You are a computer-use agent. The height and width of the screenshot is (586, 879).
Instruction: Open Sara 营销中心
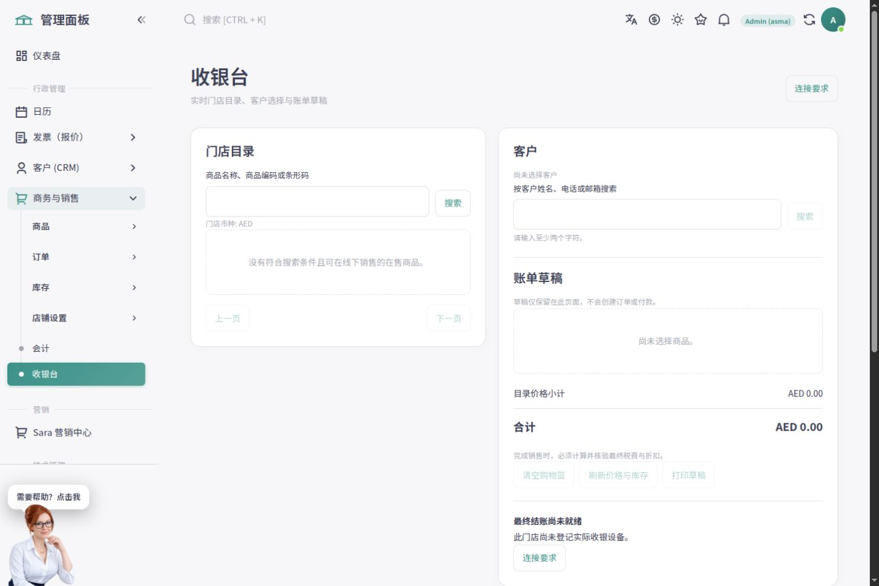pyautogui.click(x=76, y=432)
